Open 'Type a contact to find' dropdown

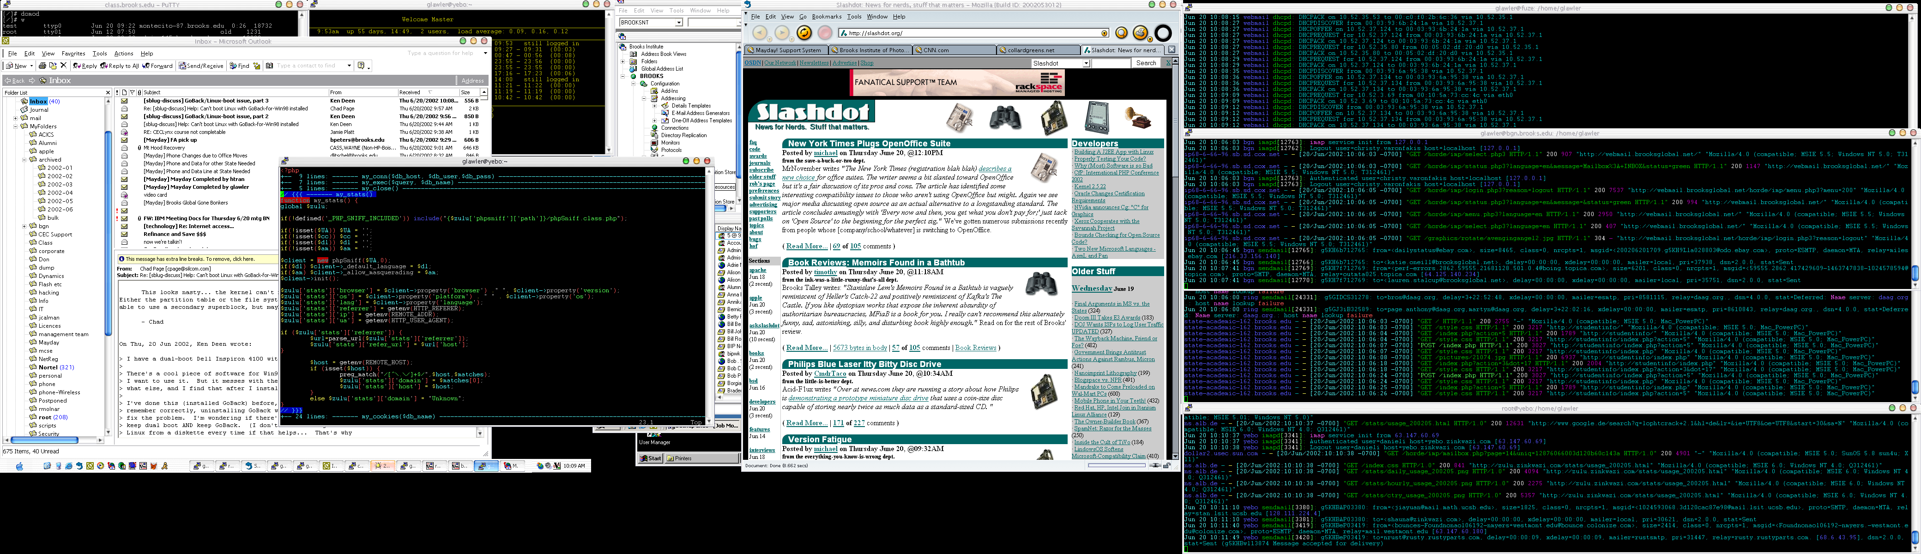[x=348, y=66]
